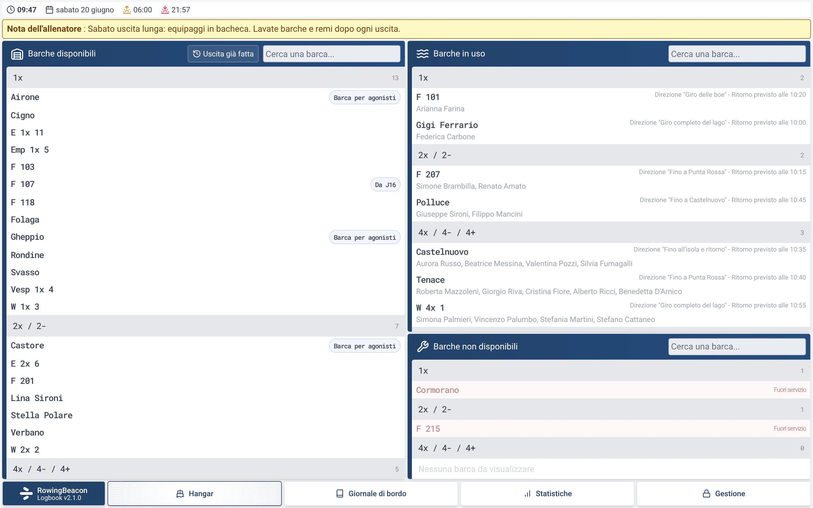The image size is (813, 508).
Task: Click the clock icon in the top bar
Action: tap(11, 10)
